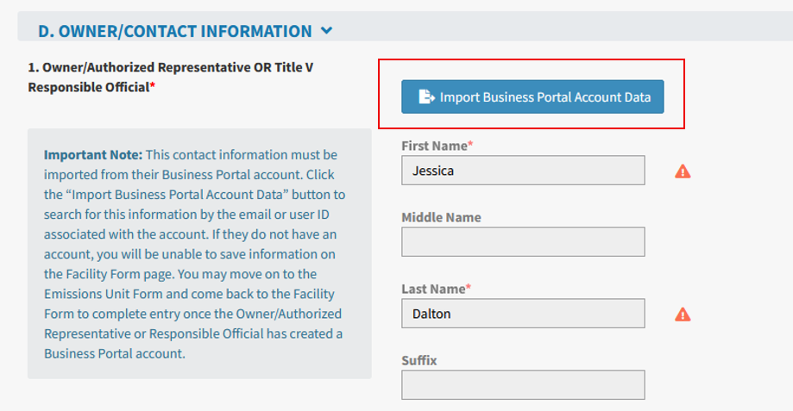Click Import Business Portal Account Data button
The height and width of the screenshot is (411, 793).
532,97
